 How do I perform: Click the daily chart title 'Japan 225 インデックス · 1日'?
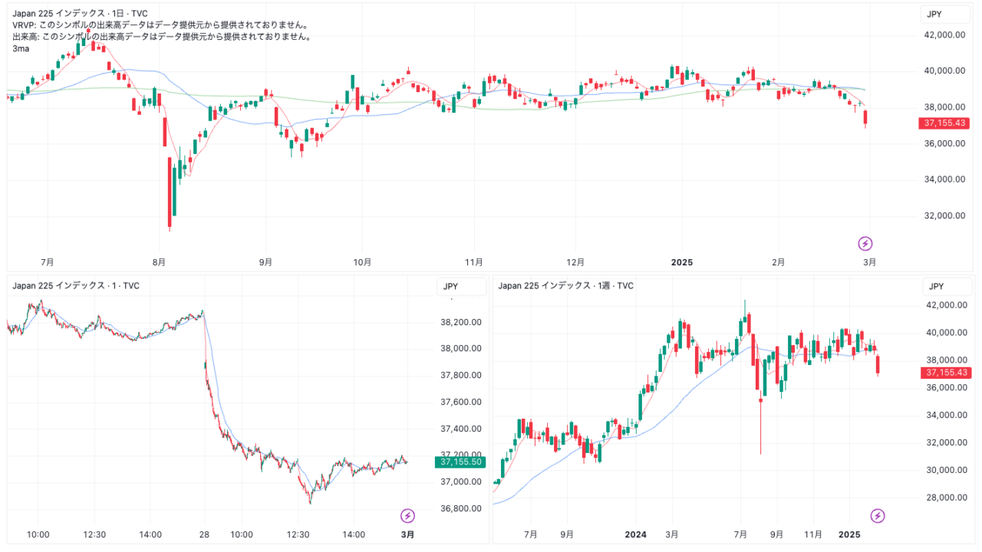80,14
